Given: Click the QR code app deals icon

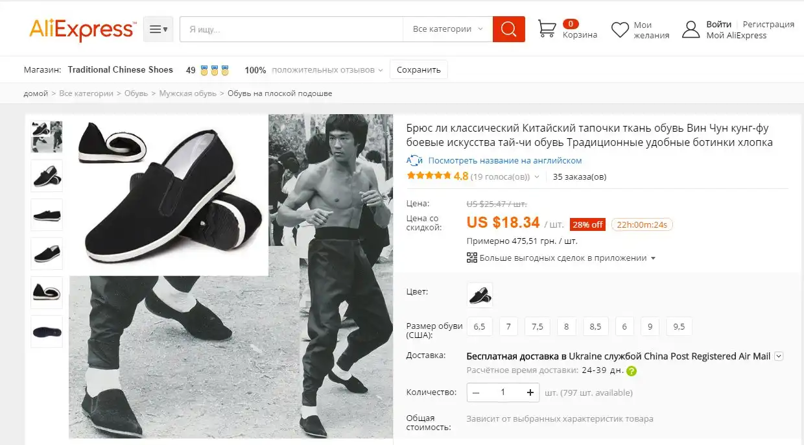Looking at the screenshot, I should click(472, 258).
